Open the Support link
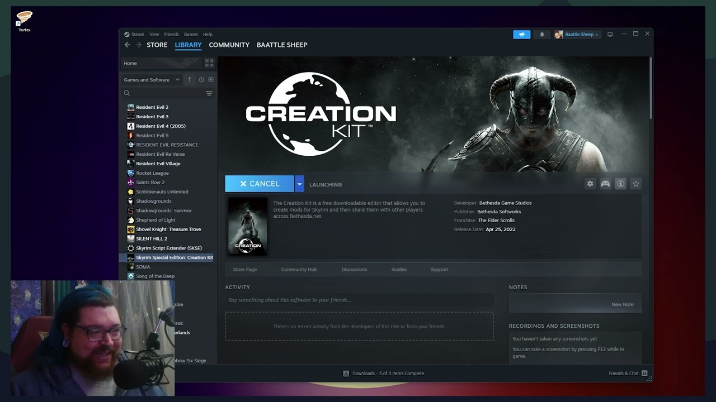 click(439, 269)
